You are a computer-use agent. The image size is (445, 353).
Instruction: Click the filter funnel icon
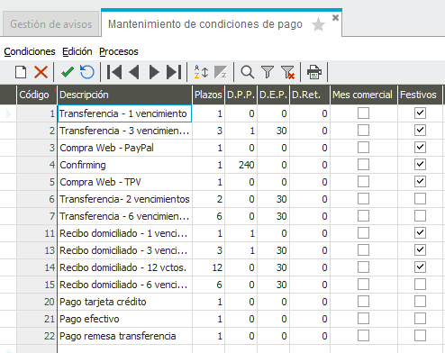pyautogui.click(x=268, y=72)
